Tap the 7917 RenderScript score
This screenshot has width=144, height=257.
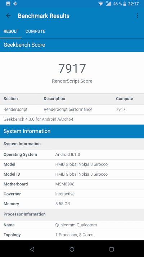72,69
